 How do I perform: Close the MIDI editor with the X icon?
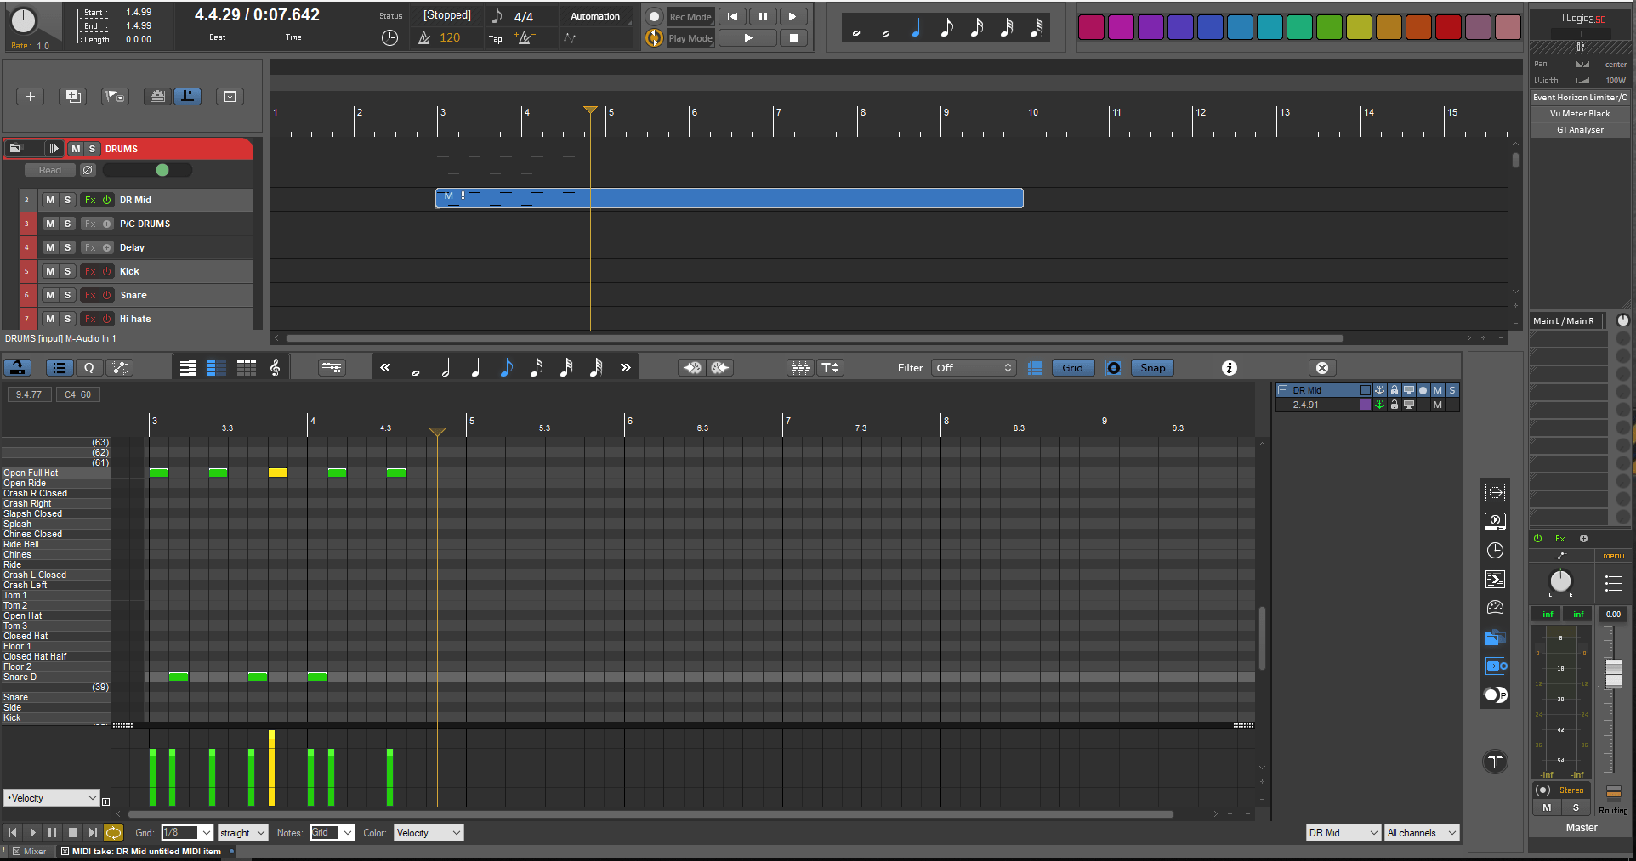click(1322, 368)
